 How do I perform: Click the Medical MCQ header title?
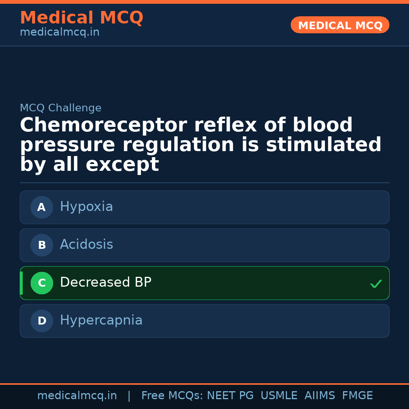[x=81, y=18]
